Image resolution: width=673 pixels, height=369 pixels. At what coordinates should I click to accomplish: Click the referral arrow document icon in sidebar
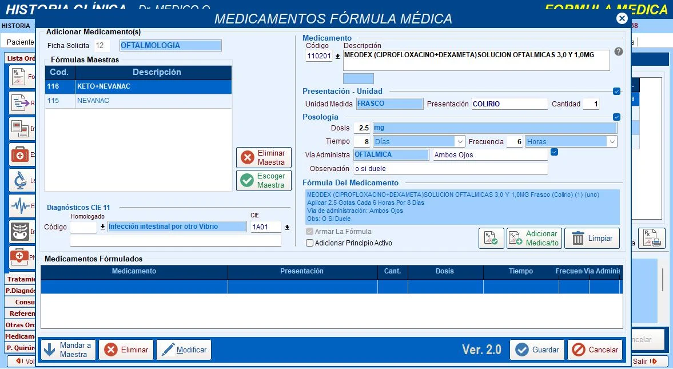click(19, 102)
